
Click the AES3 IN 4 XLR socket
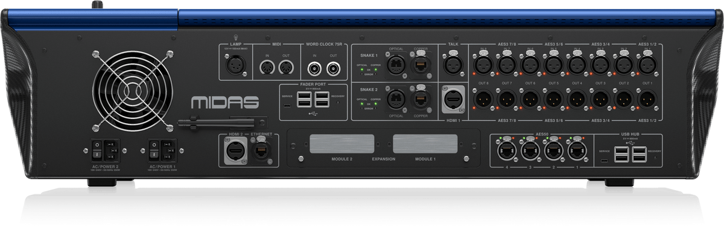pyautogui.click(x=577, y=64)
